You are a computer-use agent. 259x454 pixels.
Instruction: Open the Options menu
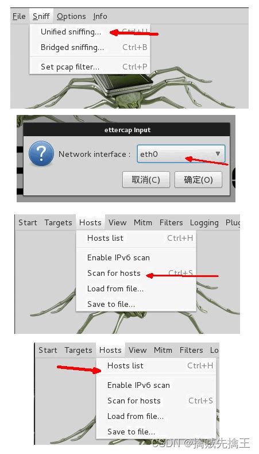click(71, 17)
